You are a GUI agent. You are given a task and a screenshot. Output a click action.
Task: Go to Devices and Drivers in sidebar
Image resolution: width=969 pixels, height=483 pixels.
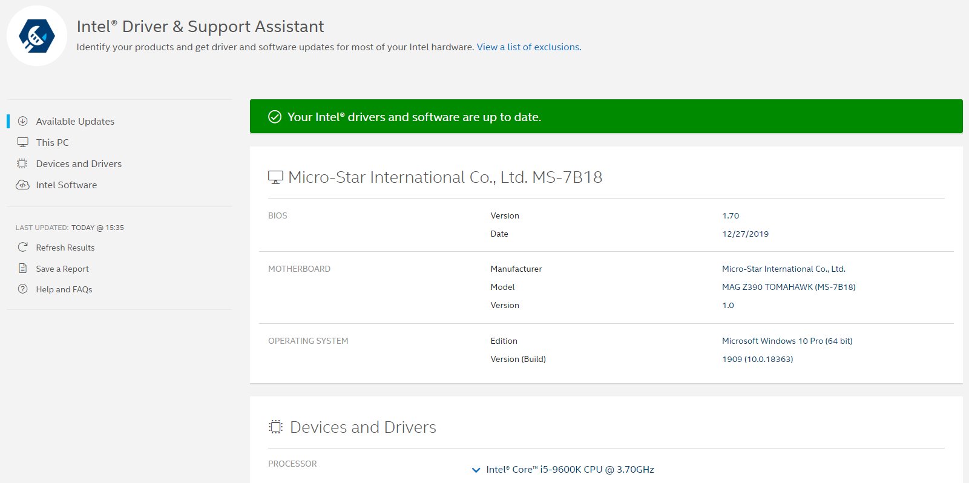[79, 164]
